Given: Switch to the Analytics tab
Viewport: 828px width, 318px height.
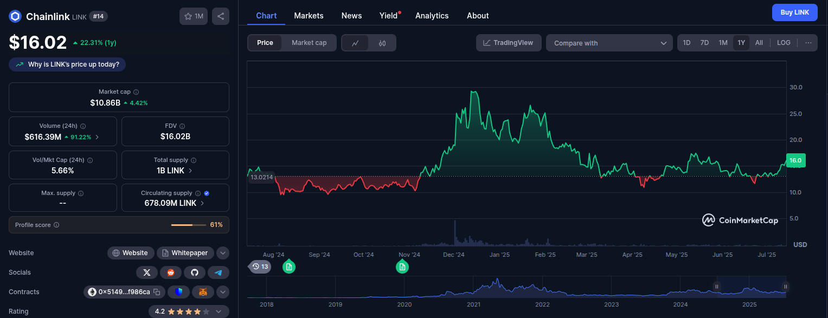Looking at the screenshot, I should [x=432, y=16].
